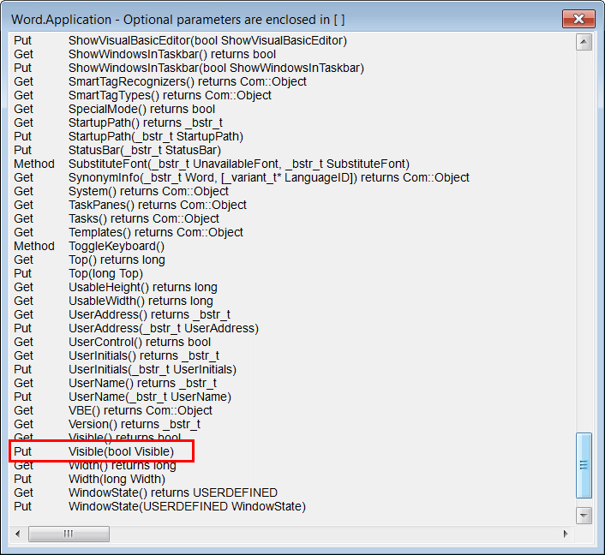Click the horizontal scrollbar thumb
The width and height of the screenshot is (605, 555).
click(69, 534)
